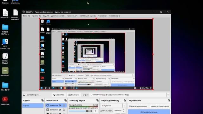Open the Файл (F) menu

[x=26, y=16]
